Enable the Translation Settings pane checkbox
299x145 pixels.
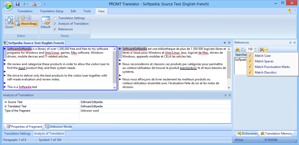55,18
